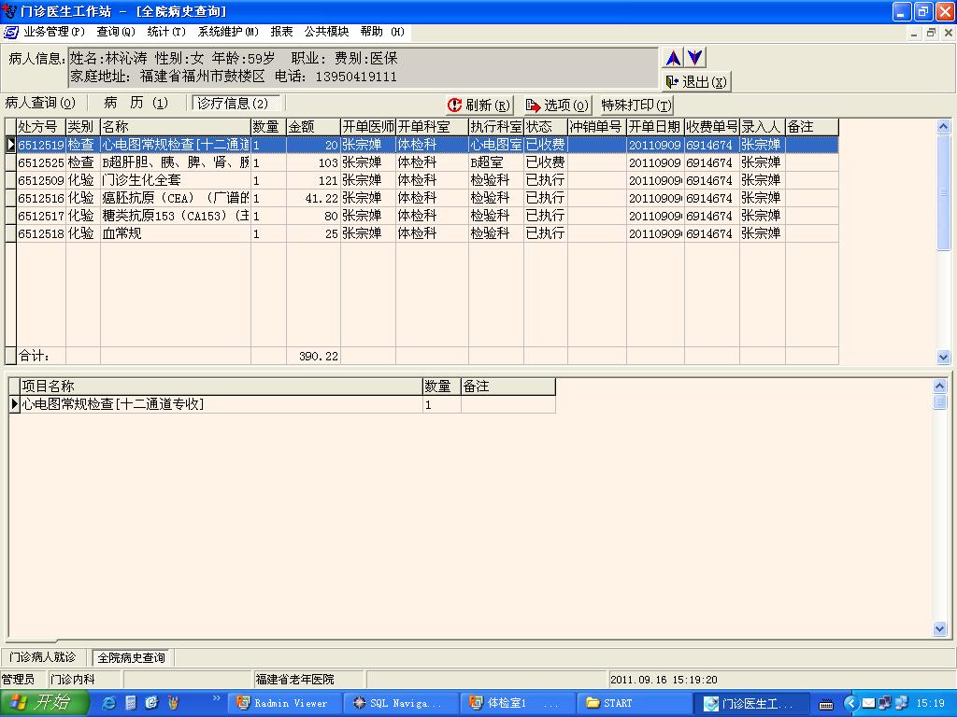The image size is (957, 717).
Task: Switch to the 病人查询(0) tab
Action: click(x=41, y=103)
